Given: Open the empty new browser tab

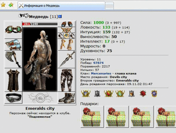Looking at the screenshot, I should tap(109, 6).
